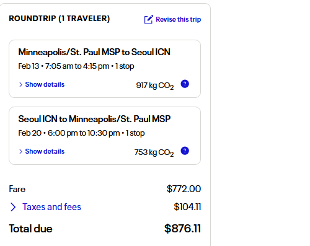Click the help icon next to 753 kg CO2
Viewport: 310px width, 246px height.
click(185, 151)
